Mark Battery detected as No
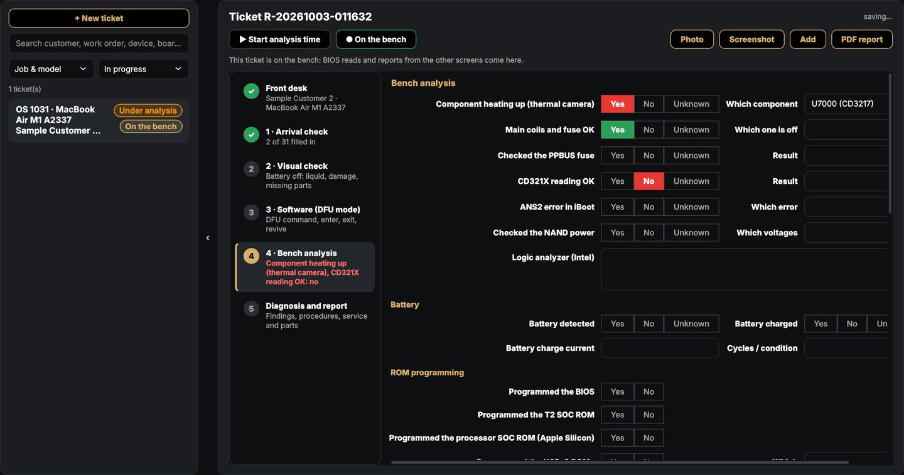 pyautogui.click(x=648, y=324)
